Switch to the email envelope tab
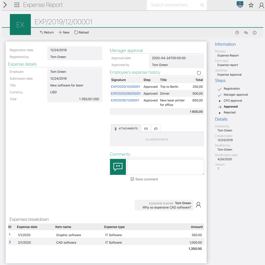This screenshot has width=265, height=265. 146,129
